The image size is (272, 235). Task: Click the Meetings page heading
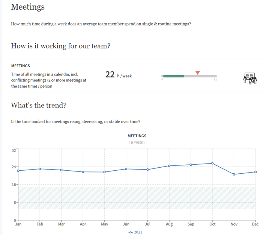click(x=28, y=7)
